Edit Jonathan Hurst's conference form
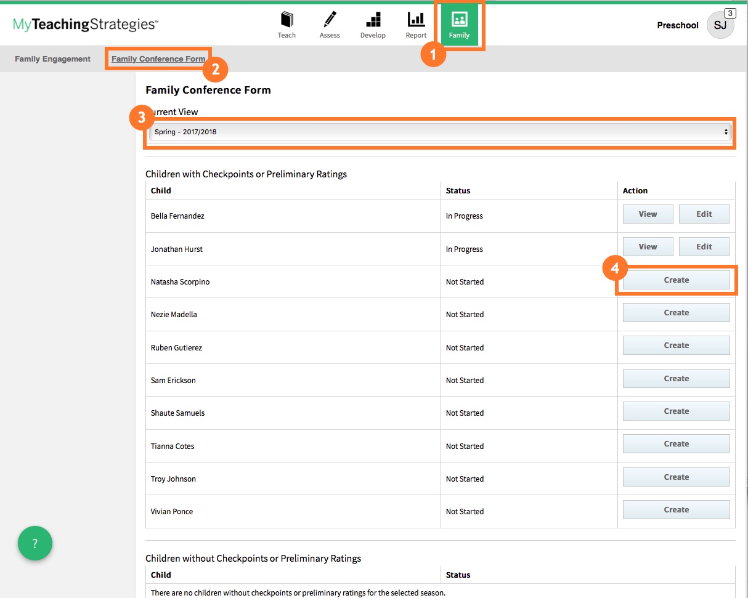The image size is (748, 598). click(704, 247)
